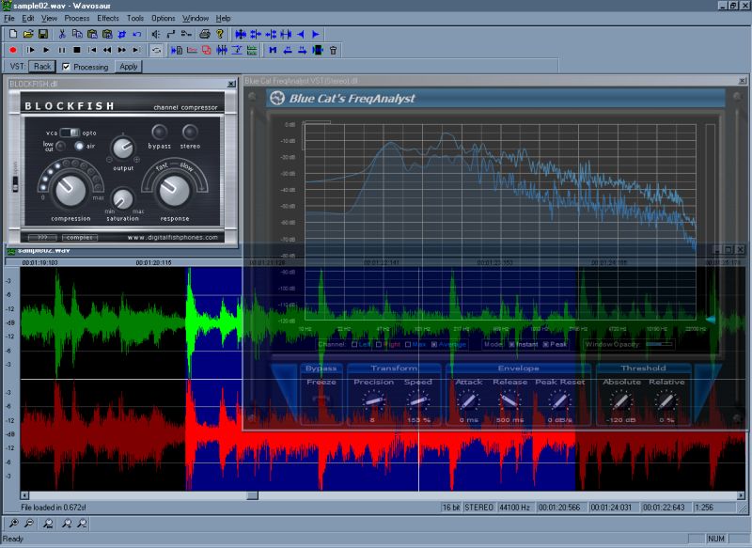Open the File menu
Viewport: 752px width, 548px height.
tap(9, 18)
